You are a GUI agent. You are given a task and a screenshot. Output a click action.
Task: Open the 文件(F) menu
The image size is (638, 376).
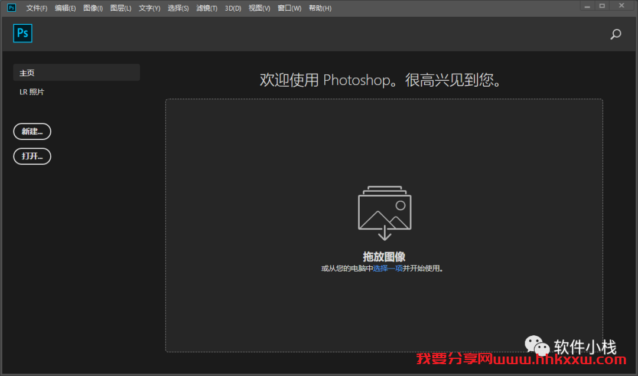click(x=37, y=8)
